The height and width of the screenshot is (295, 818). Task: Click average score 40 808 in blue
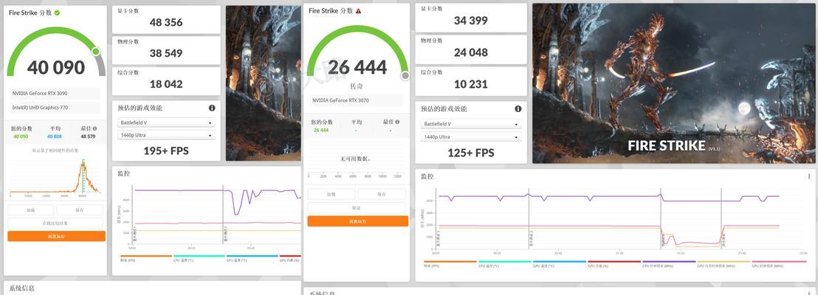tap(54, 136)
